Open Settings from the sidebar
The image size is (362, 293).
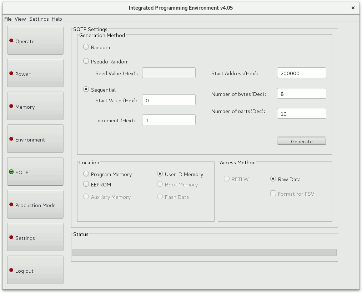click(35, 237)
